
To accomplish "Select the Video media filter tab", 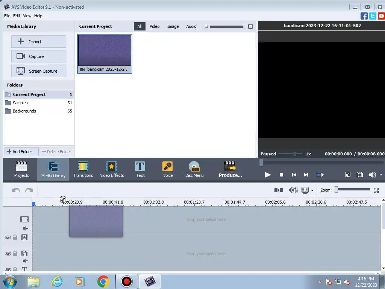I will (155, 26).
